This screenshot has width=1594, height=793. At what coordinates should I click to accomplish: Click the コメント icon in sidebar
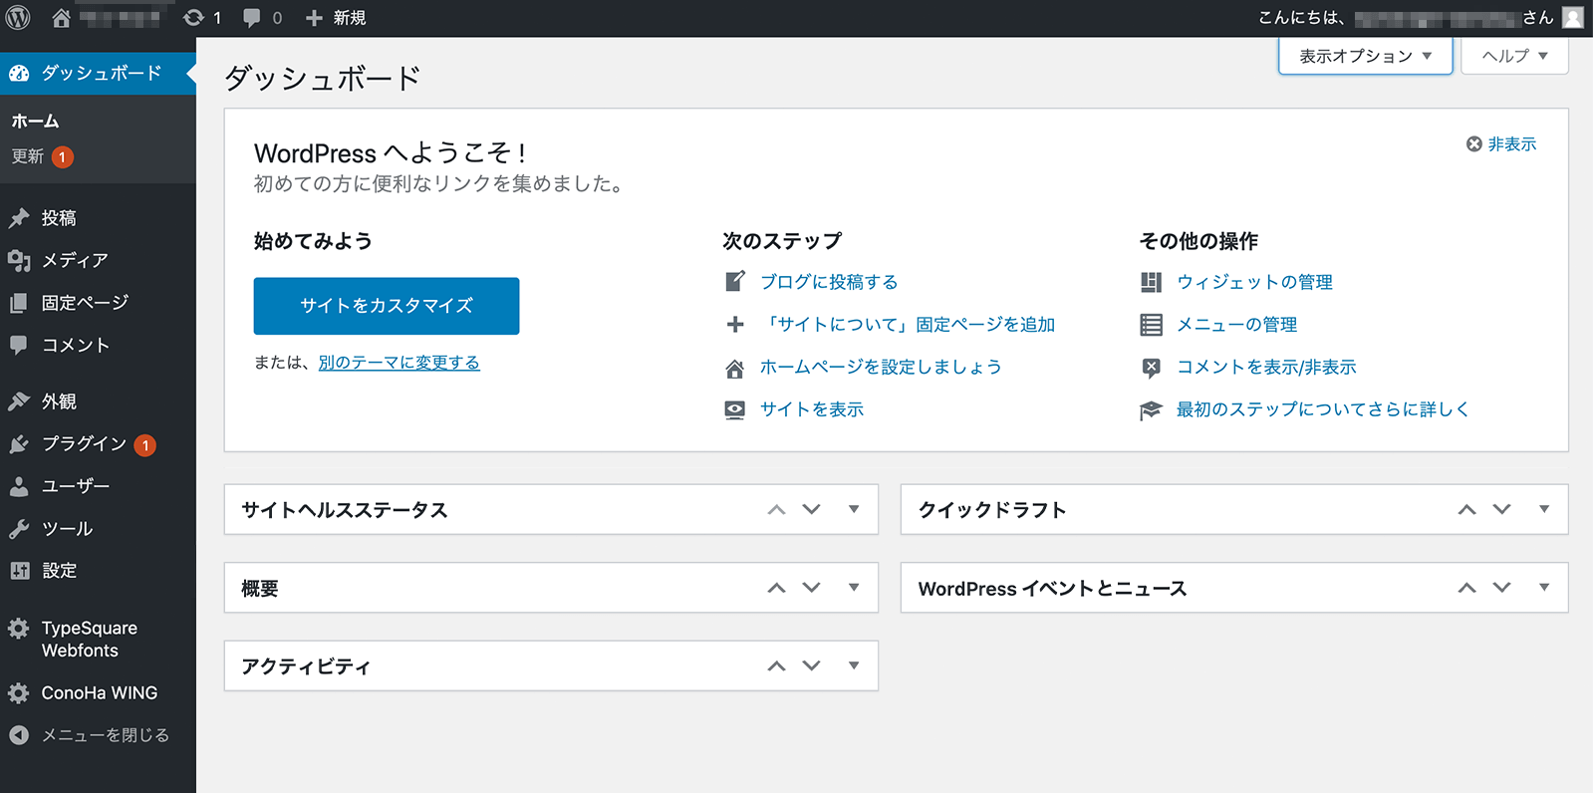click(x=19, y=345)
